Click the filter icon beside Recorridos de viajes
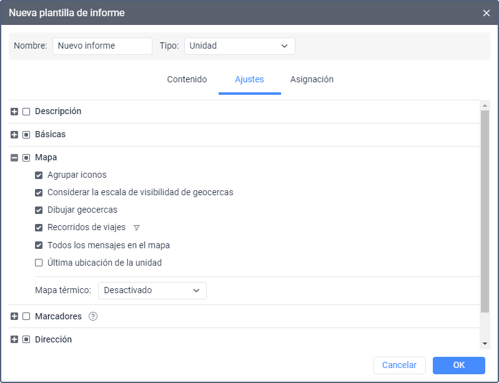 tap(137, 228)
